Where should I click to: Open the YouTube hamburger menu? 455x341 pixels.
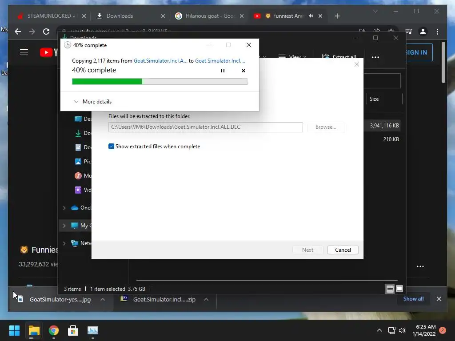tap(24, 52)
